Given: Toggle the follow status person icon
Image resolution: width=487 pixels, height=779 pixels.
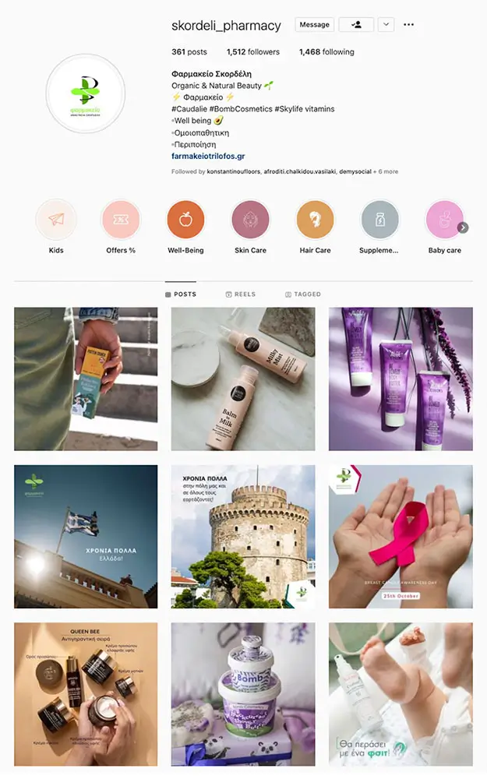Looking at the screenshot, I should 356,24.
